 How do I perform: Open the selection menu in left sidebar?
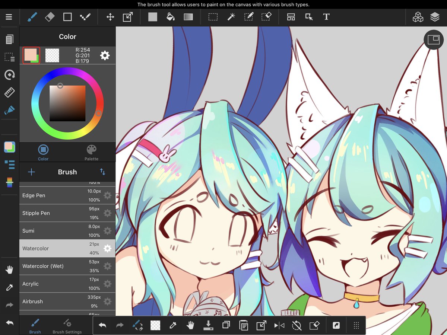tap(9, 57)
